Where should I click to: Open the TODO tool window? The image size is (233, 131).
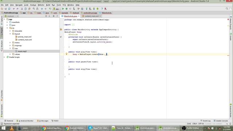click(55, 121)
